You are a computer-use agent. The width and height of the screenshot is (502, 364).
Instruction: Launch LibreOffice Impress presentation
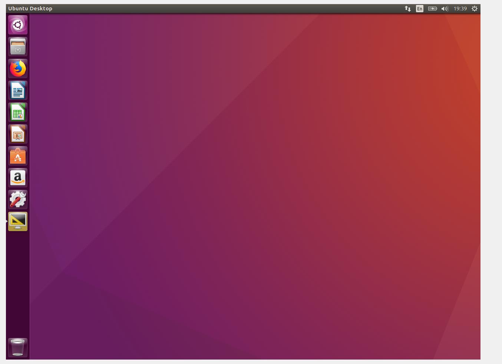pos(18,134)
